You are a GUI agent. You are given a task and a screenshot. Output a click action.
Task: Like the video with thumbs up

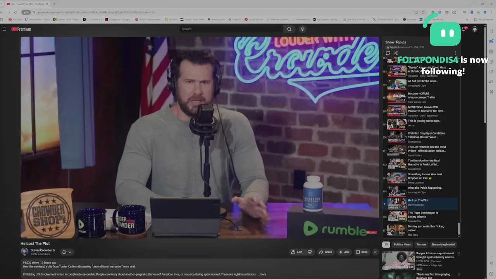click(x=297, y=252)
